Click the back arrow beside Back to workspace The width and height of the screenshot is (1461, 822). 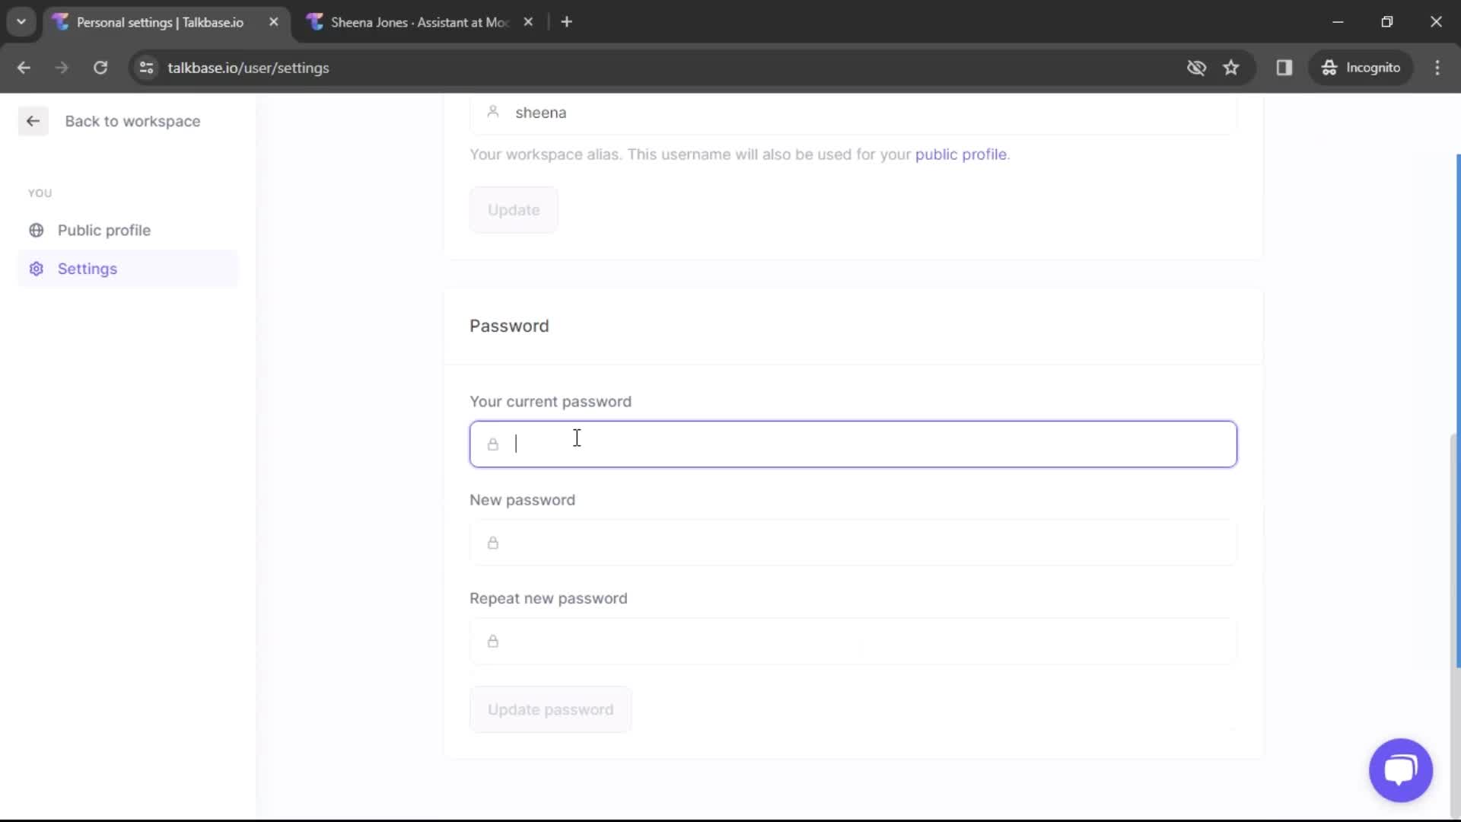click(x=33, y=121)
